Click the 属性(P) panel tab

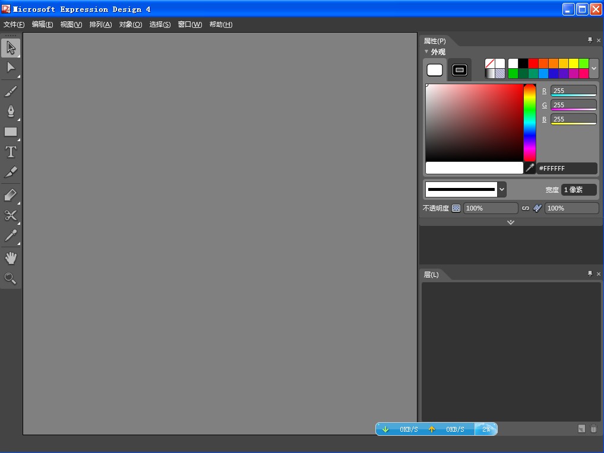(435, 41)
